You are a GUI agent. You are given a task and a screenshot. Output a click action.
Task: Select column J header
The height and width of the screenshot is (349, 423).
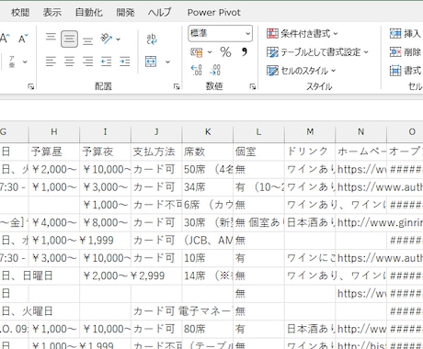click(x=156, y=132)
